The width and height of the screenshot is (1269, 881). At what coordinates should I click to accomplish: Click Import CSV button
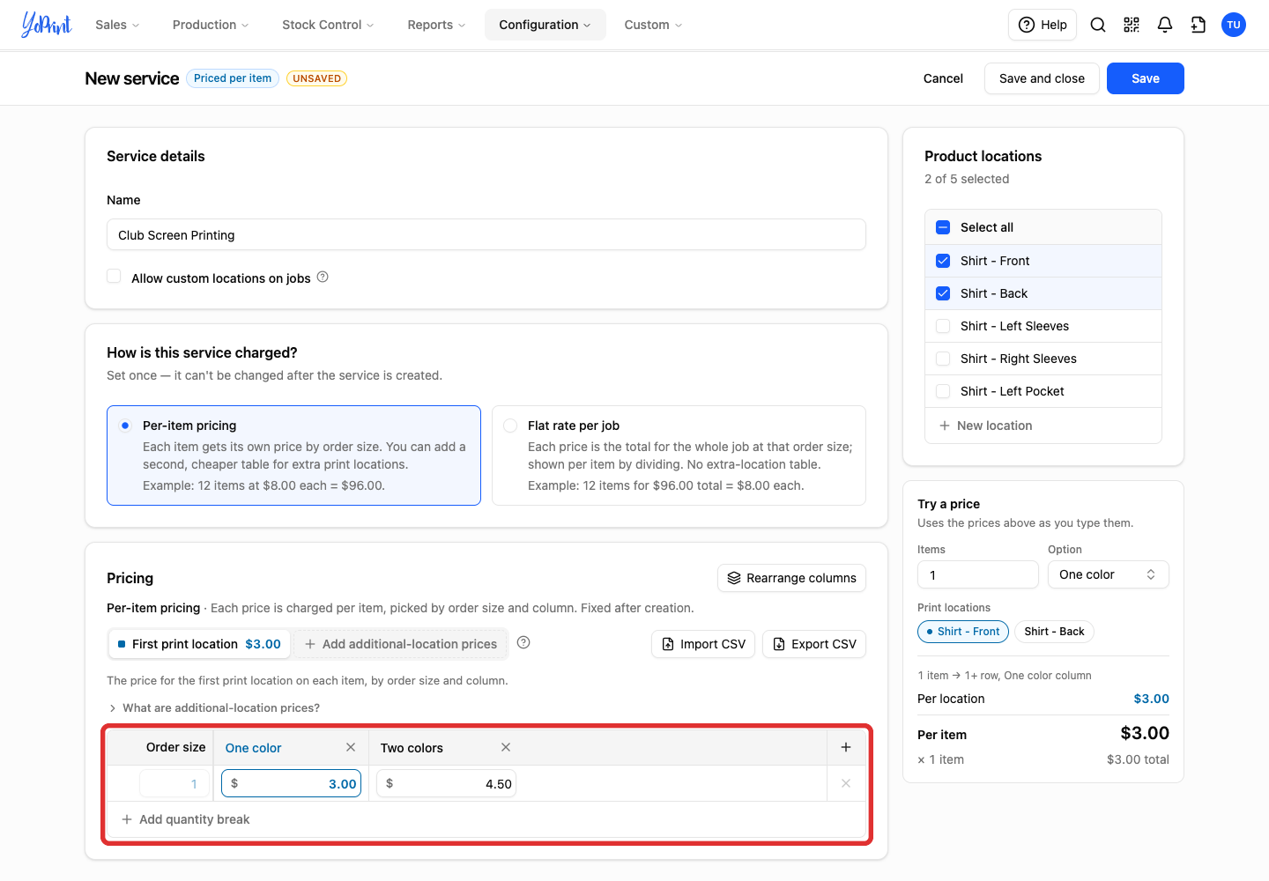coord(703,644)
